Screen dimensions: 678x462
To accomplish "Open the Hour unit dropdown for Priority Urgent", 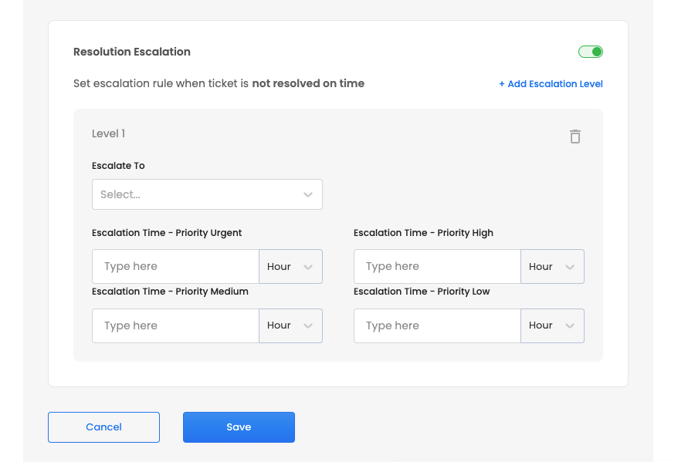I will [x=290, y=266].
